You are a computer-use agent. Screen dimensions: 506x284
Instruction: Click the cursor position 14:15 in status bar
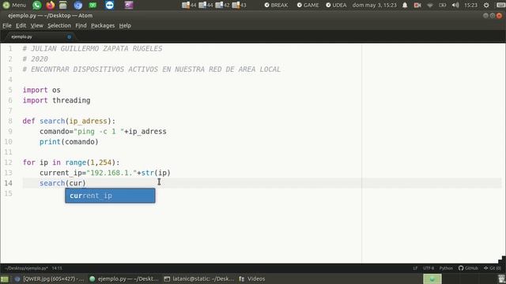tap(57, 268)
